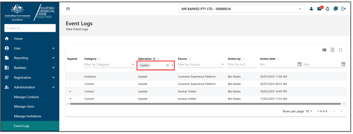This screenshot has width=353, height=134.
Task: Collapse the Administration menu chevron
Action: point(53,87)
